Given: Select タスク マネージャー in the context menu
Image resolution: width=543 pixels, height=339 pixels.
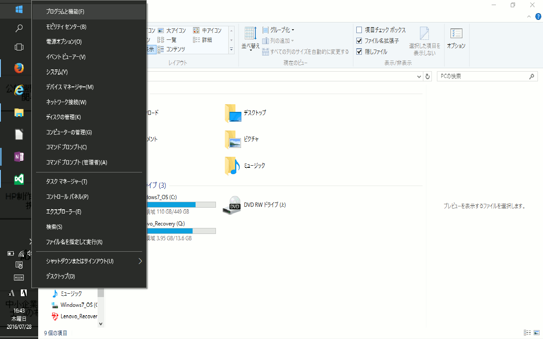Looking at the screenshot, I should tap(67, 182).
